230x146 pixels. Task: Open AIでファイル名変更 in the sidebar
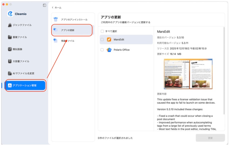click(25, 73)
